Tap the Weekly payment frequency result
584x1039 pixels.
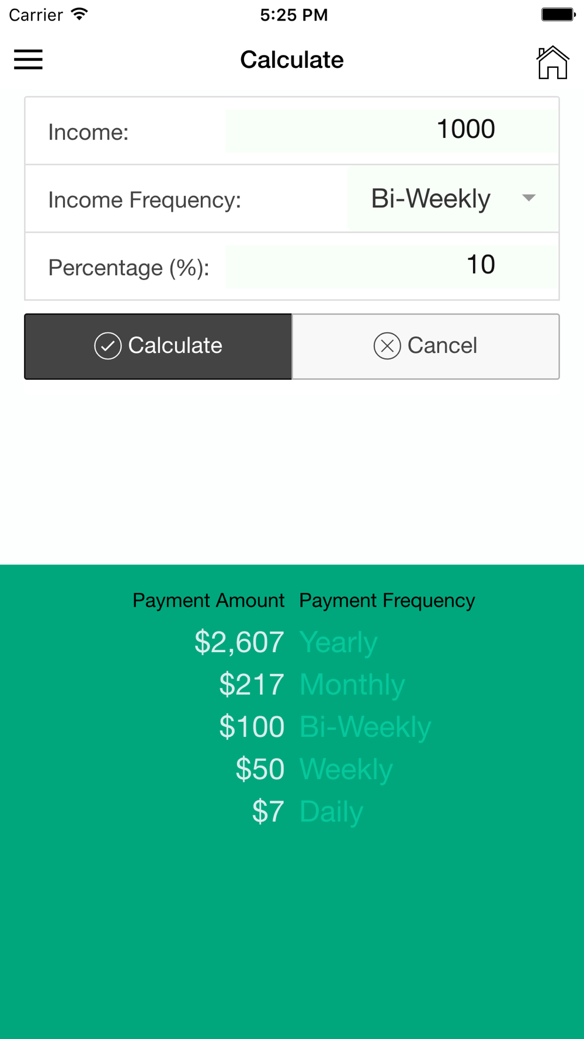pyautogui.click(x=346, y=769)
